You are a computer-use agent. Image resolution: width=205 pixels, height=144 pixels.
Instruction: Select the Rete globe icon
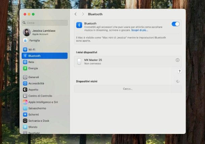(x=25, y=62)
